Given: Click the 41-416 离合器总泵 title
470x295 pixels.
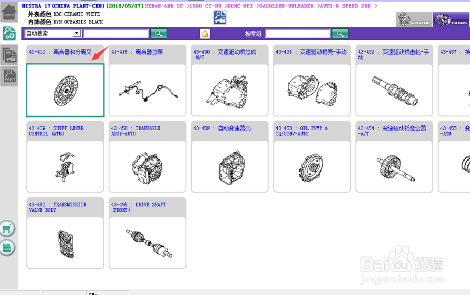Looking at the screenshot, I should point(137,52).
